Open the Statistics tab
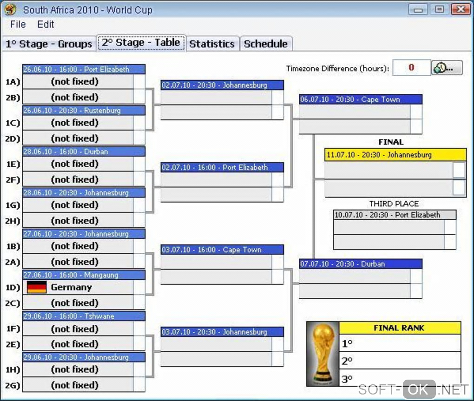Image resolution: width=474 pixels, height=401 pixels. [x=212, y=44]
